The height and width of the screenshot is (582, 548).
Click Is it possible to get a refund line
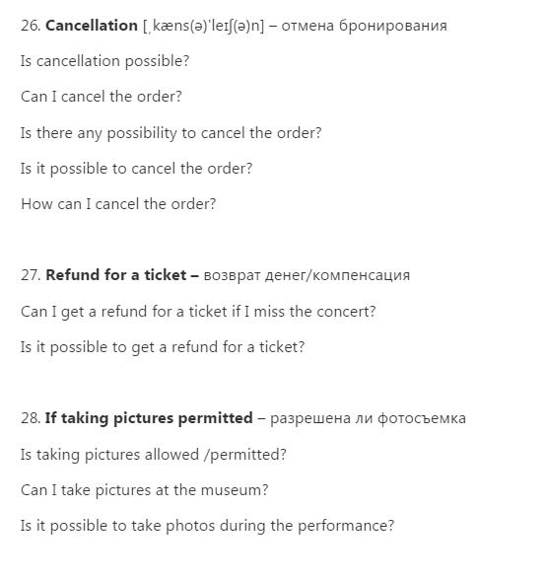pyautogui.click(x=163, y=347)
